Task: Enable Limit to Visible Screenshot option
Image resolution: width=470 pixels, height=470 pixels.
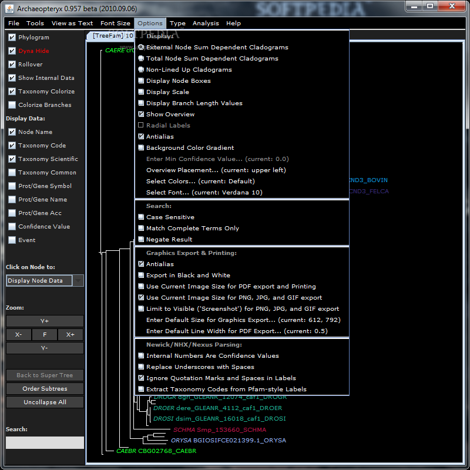Action: point(242,308)
